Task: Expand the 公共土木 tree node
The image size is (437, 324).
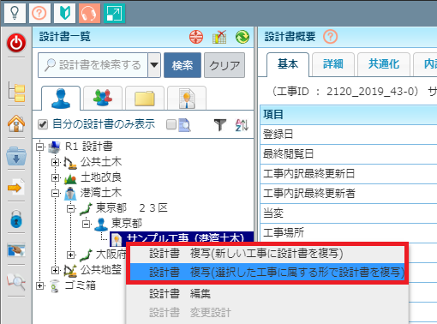Action: point(55,162)
